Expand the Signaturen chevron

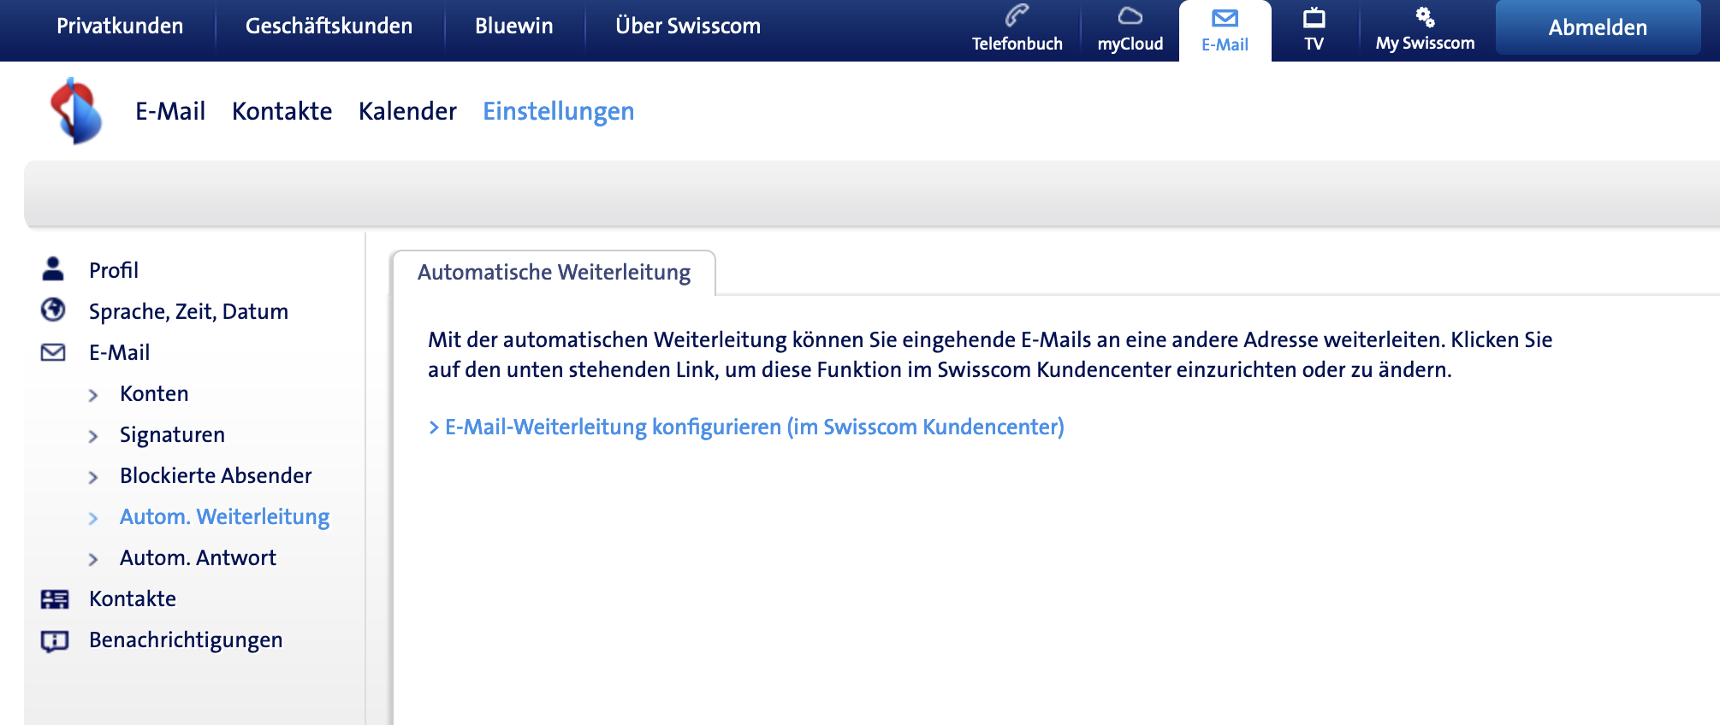pyautogui.click(x=93, y=436)
